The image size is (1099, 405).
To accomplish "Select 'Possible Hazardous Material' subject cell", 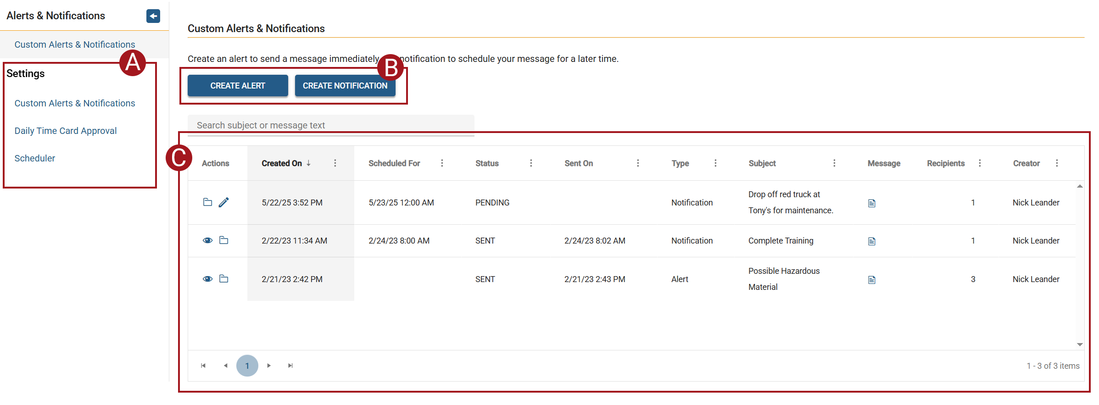I will 784,279.
